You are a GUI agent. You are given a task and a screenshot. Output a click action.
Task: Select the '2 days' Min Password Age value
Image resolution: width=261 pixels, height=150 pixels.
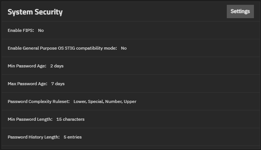pos(57,66)
